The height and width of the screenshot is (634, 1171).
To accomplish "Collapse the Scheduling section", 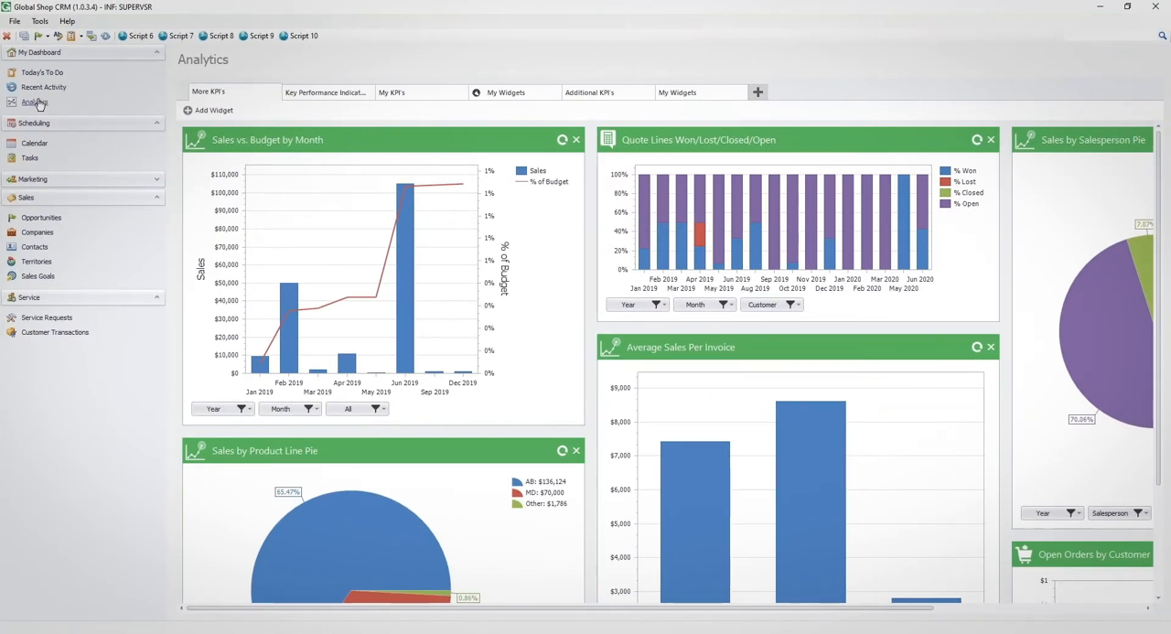I will pos(156,123).
